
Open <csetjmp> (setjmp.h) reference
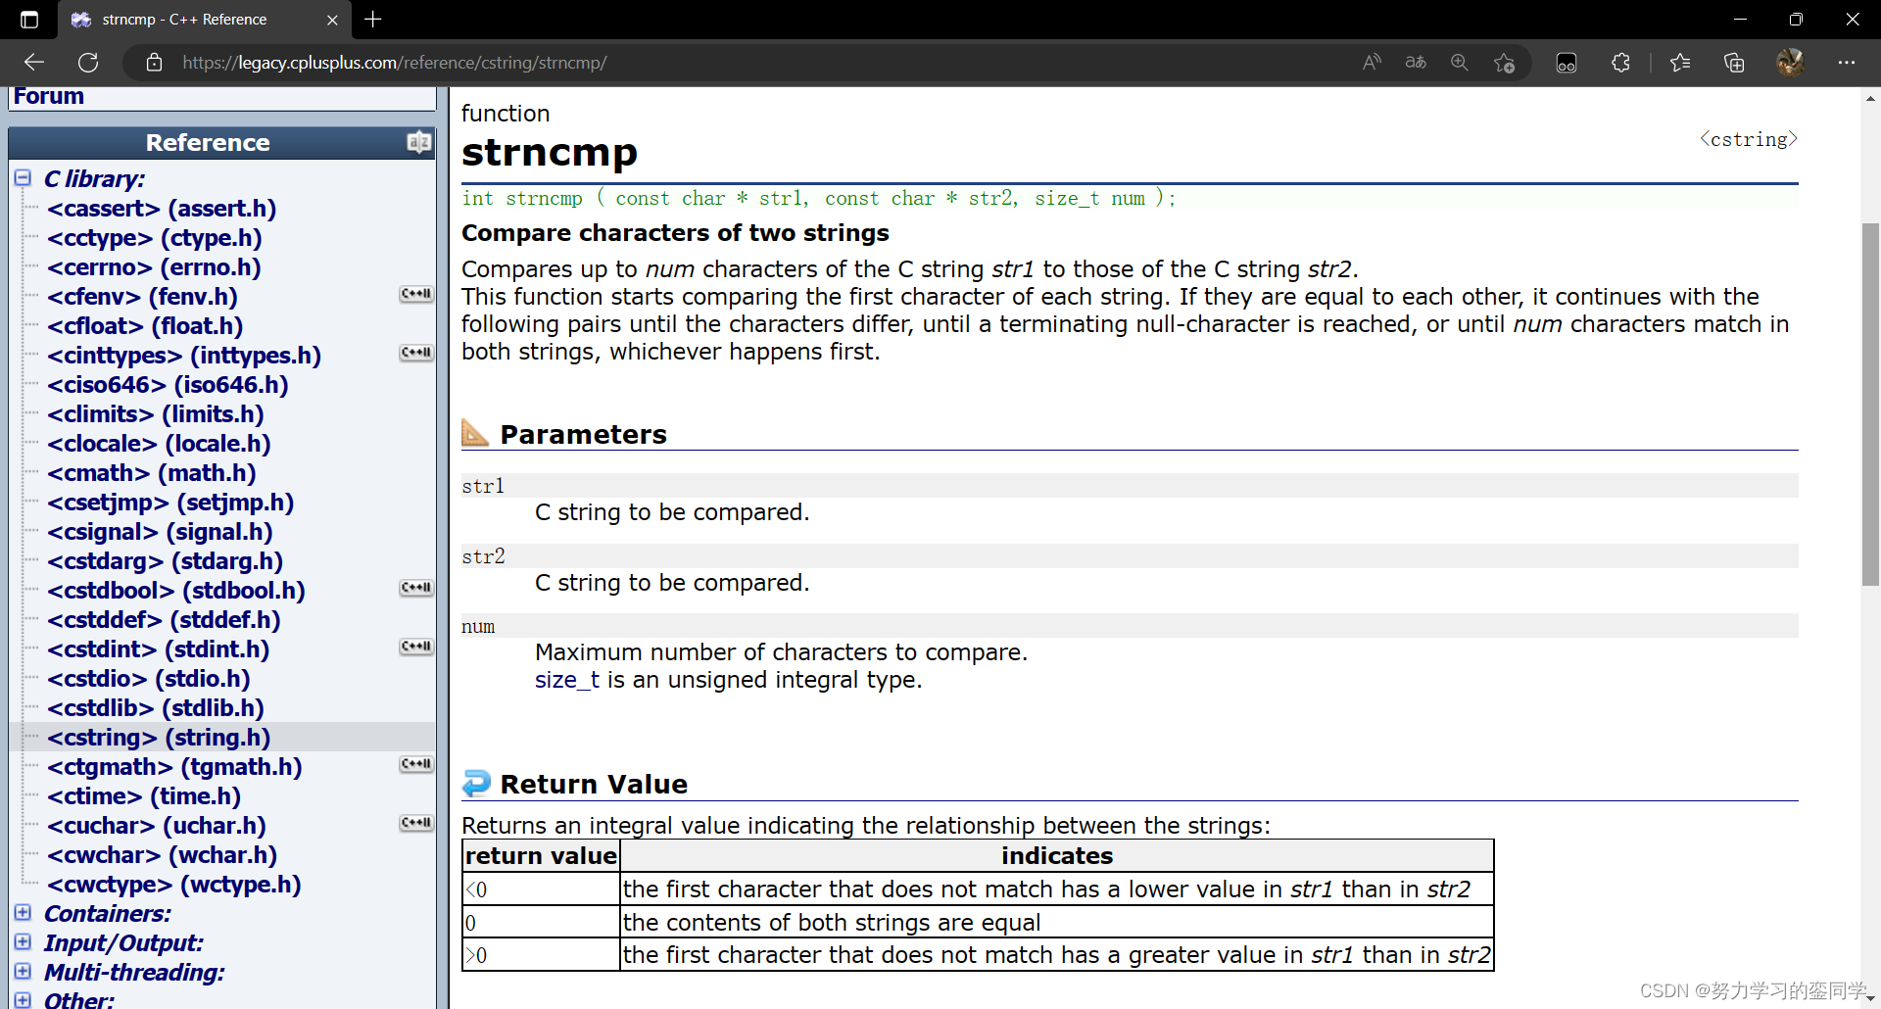point(170,503)
